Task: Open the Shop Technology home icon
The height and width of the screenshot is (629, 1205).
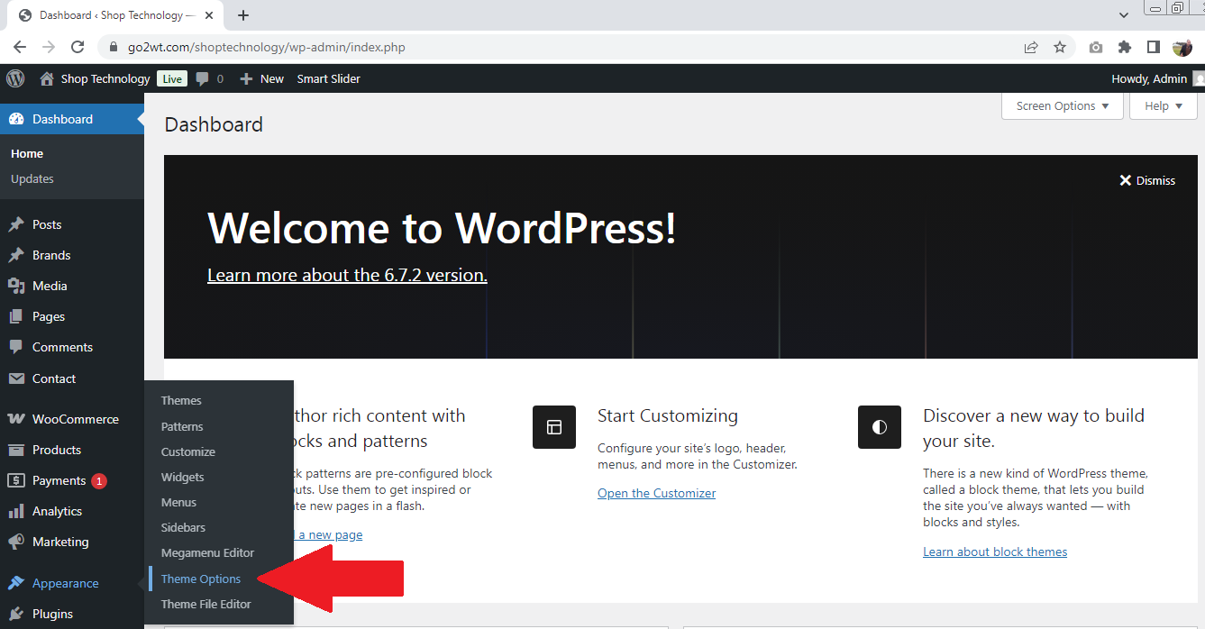Action: pyautogui.click(x=47, y=78)
